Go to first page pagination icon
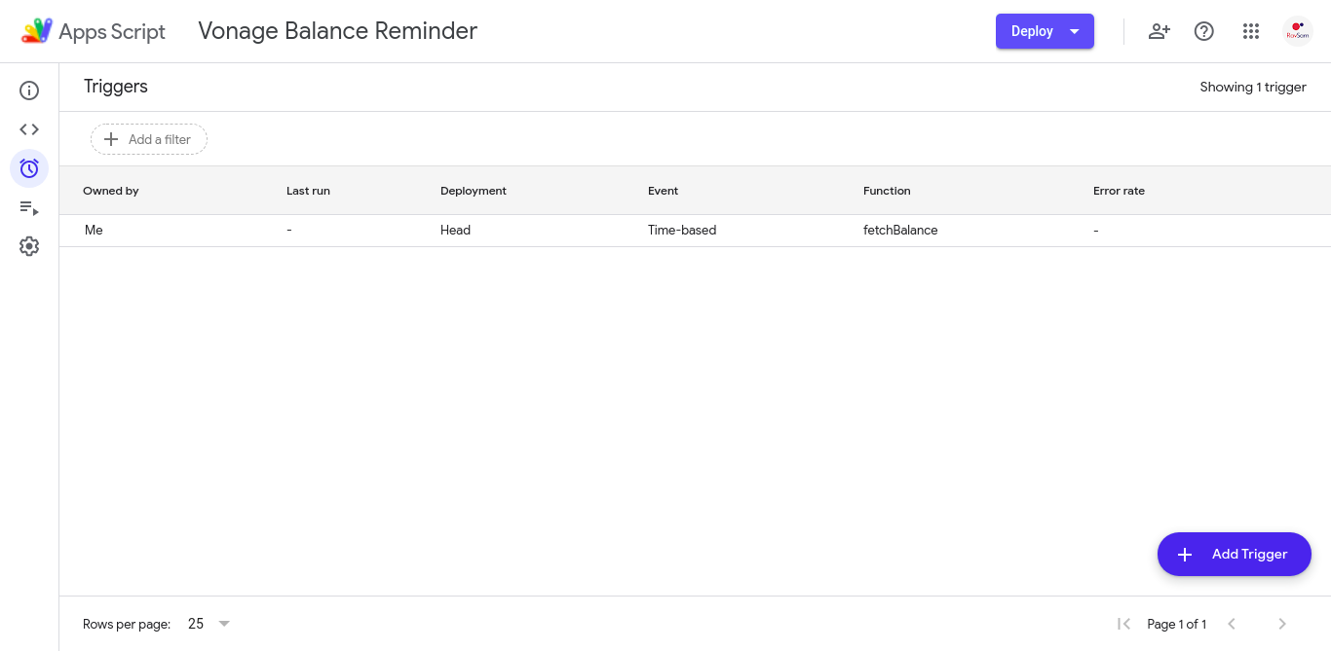The width and height of the screenshot is (1331, 651). 1123,624
